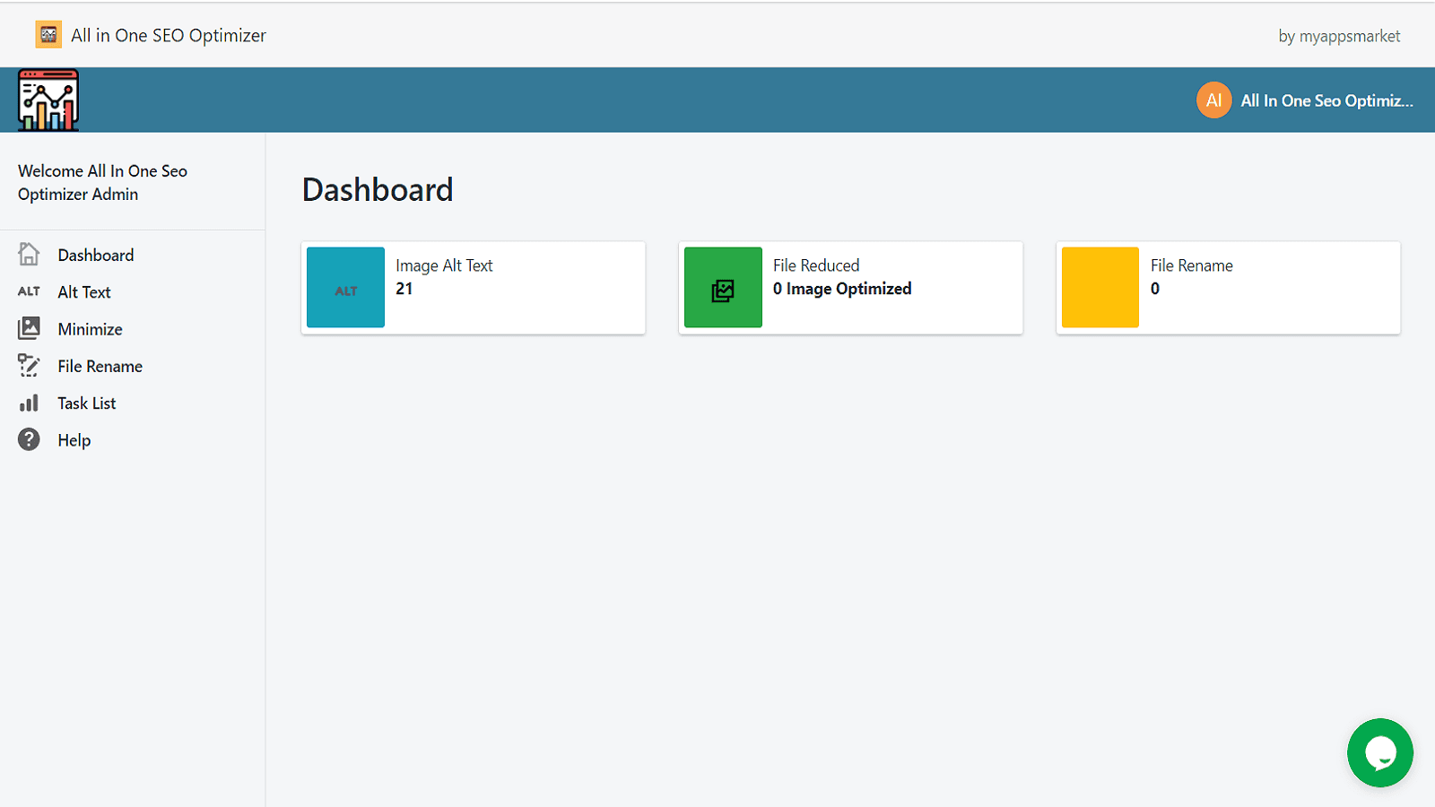The height and width of the screenshot is (807, 1435).
Task: Click the SEO Optimizer logo in top-left header
Action: point(48,34)
